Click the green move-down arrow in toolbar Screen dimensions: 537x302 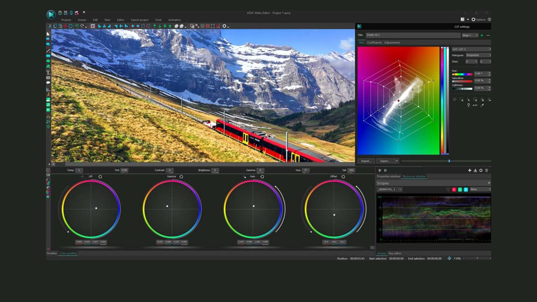click(159, 26)
